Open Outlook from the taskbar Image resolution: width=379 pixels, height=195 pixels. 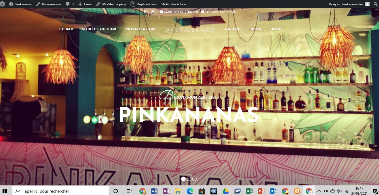[x=273, y=191]
